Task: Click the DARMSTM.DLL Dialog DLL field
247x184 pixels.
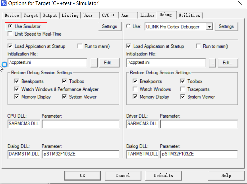Action: point(24,154)
